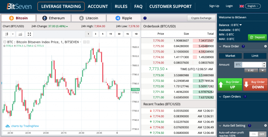Click the BitSeven logo
This screenshot has width=268, height=137.
pyautogui.click(x=19, y=6)
